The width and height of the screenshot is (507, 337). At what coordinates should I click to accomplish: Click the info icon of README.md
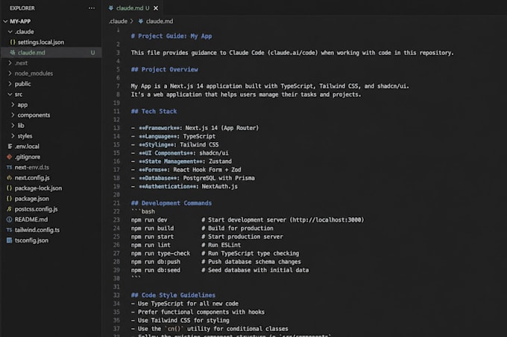click(10, 219)
